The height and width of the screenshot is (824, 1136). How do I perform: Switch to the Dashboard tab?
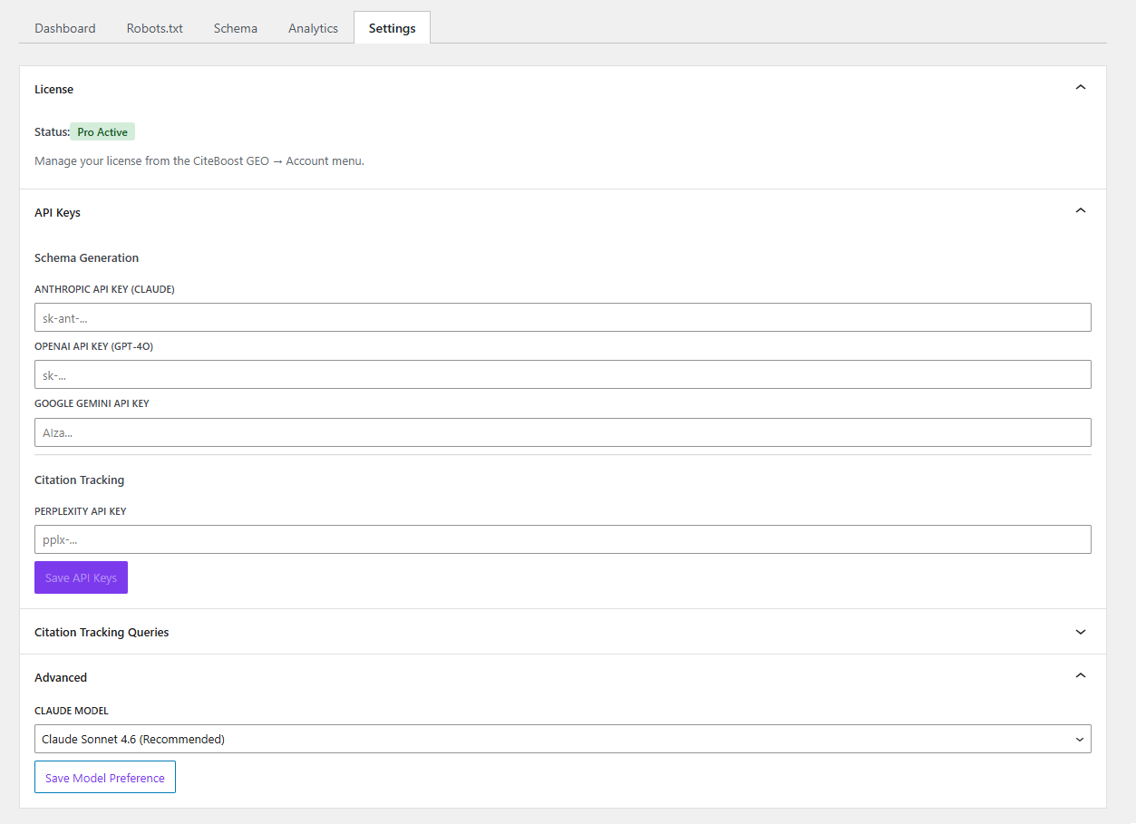[x=64, y=28]
